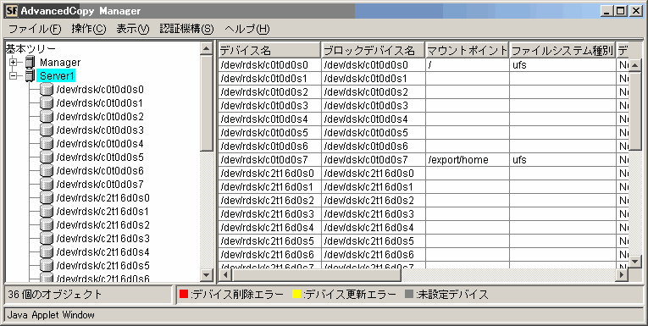648x326 pixels.
Task: Select tree label /dev/rdsk/c0t0d0s0
Action: (x=100, y=90)
